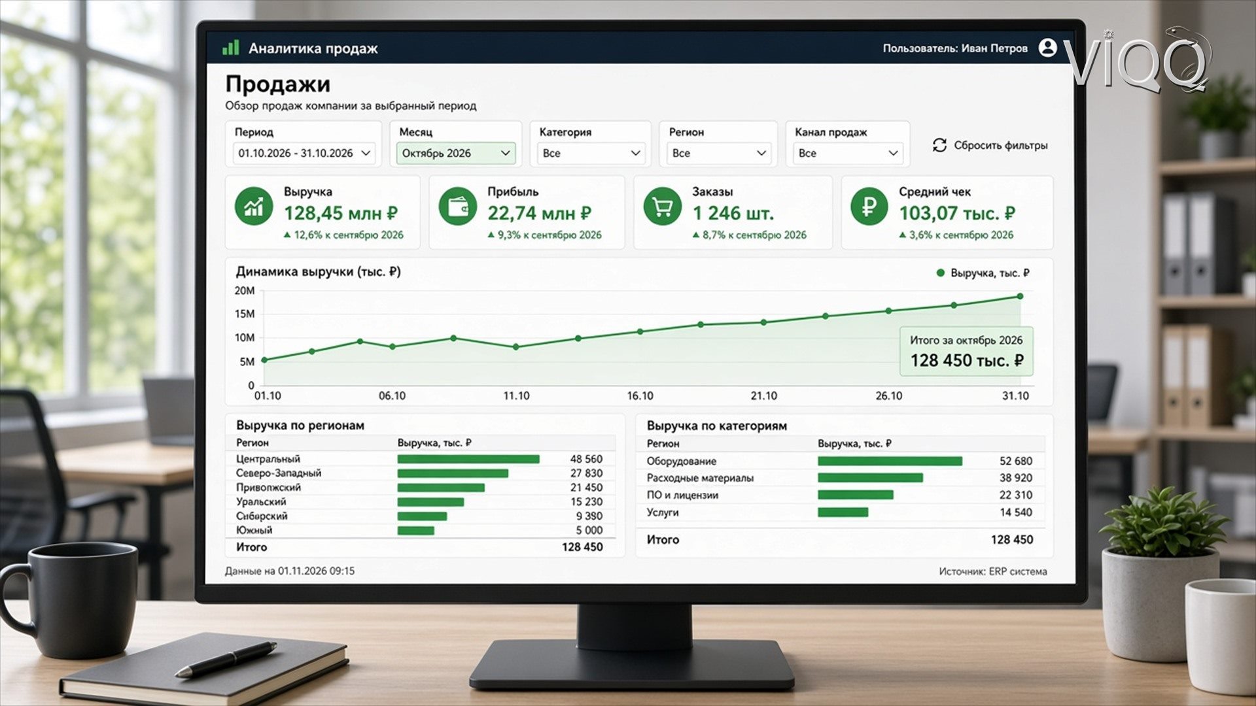
Task: Select the Привoлжский row label
Action: 268,488
